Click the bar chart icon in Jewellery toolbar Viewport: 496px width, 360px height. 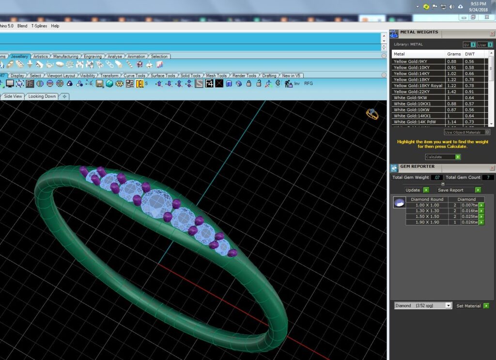(x=160, y=65)
